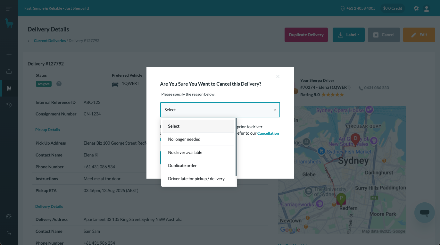Open the chat support bubble
440x245 pixels.
424,212
